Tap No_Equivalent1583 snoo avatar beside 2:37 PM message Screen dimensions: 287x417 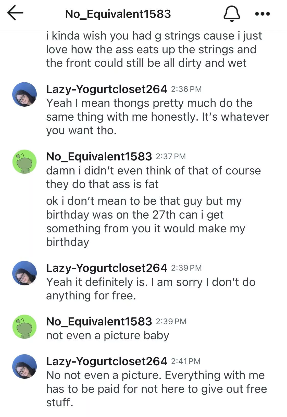coord(24,162)
